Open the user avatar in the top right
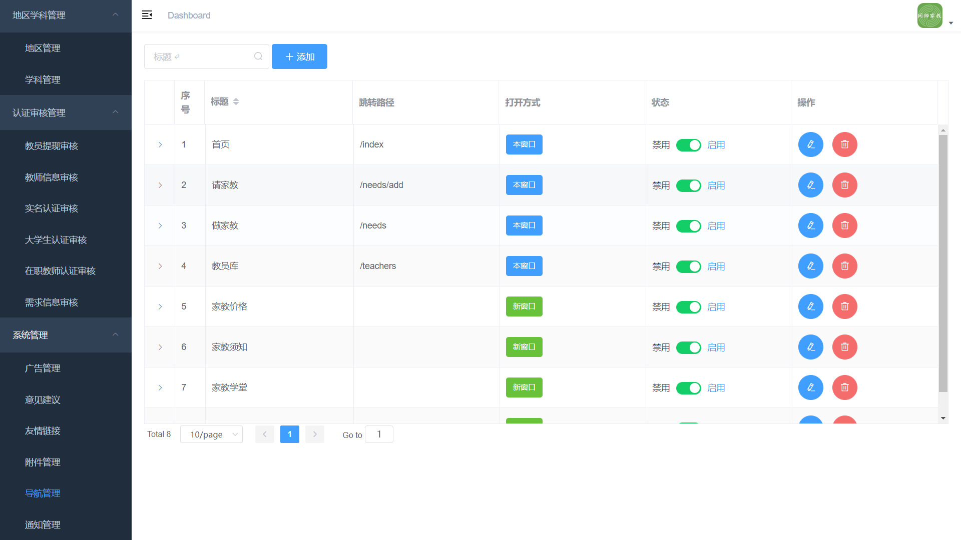The image size is (961, 540). pos(929,15)
